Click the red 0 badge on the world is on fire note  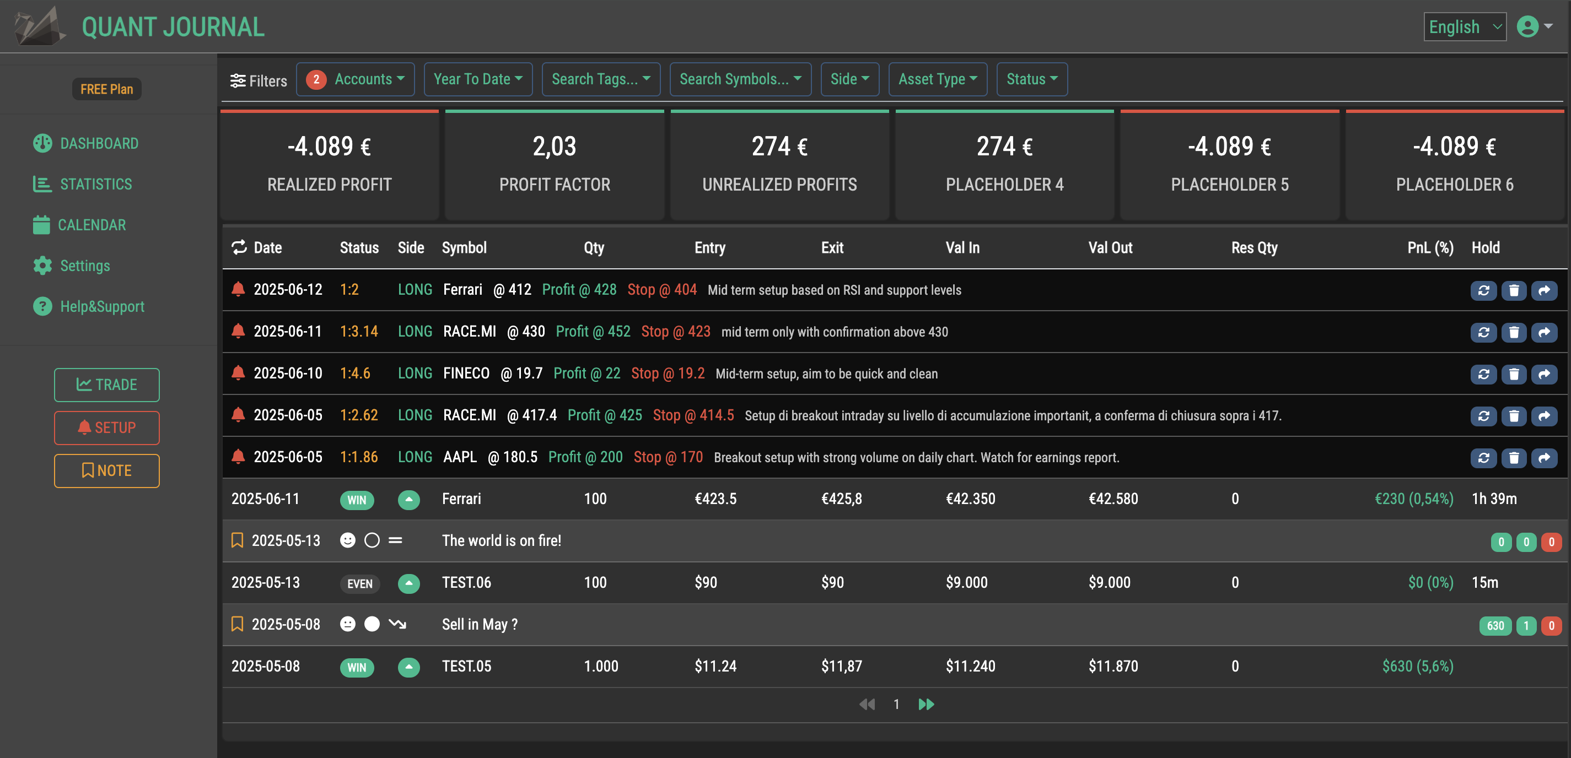pos(1552,542)
